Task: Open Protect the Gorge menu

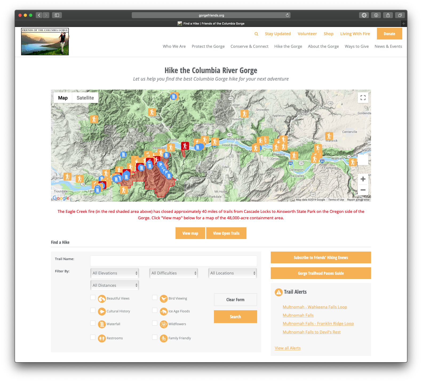Action: tap(208, 46)
